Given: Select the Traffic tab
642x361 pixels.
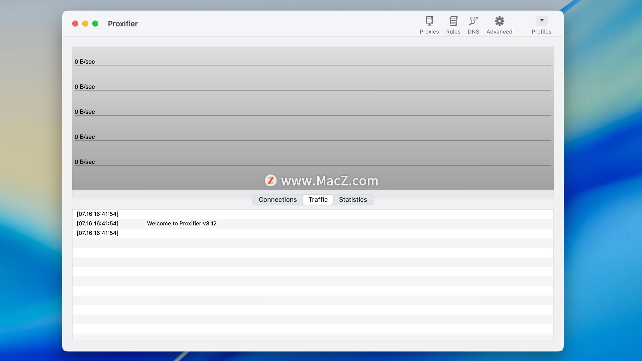Looking at the screenshot, I should tap(318, 200).
